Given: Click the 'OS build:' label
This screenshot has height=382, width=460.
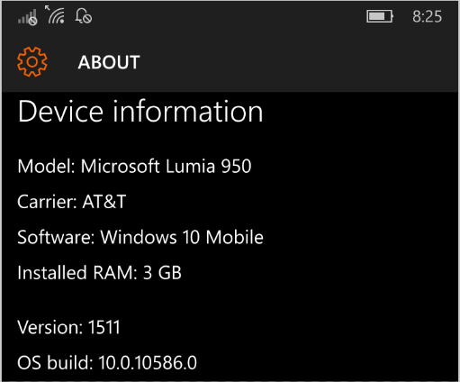Looking at the screenshot, I should click(55, 362).
